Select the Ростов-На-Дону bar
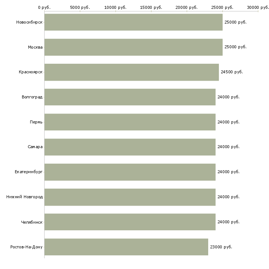The height and width of the screenshot is (269, 269). pos(126,247)
